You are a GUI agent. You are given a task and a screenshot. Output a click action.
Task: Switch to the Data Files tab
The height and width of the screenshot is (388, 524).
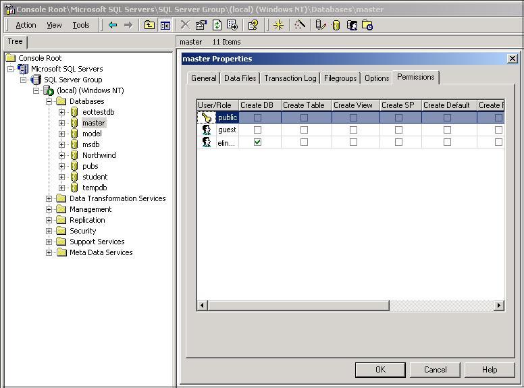240,78
